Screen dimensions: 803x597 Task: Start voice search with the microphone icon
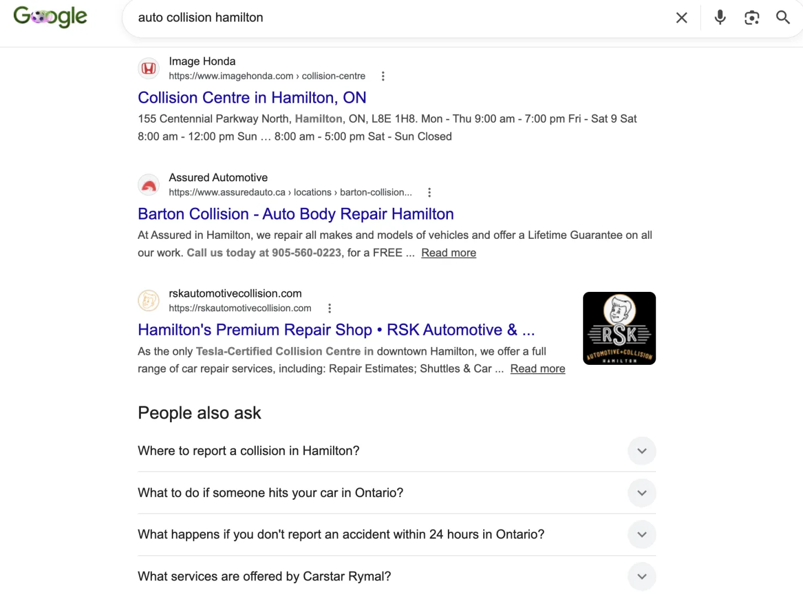[720, 18]
